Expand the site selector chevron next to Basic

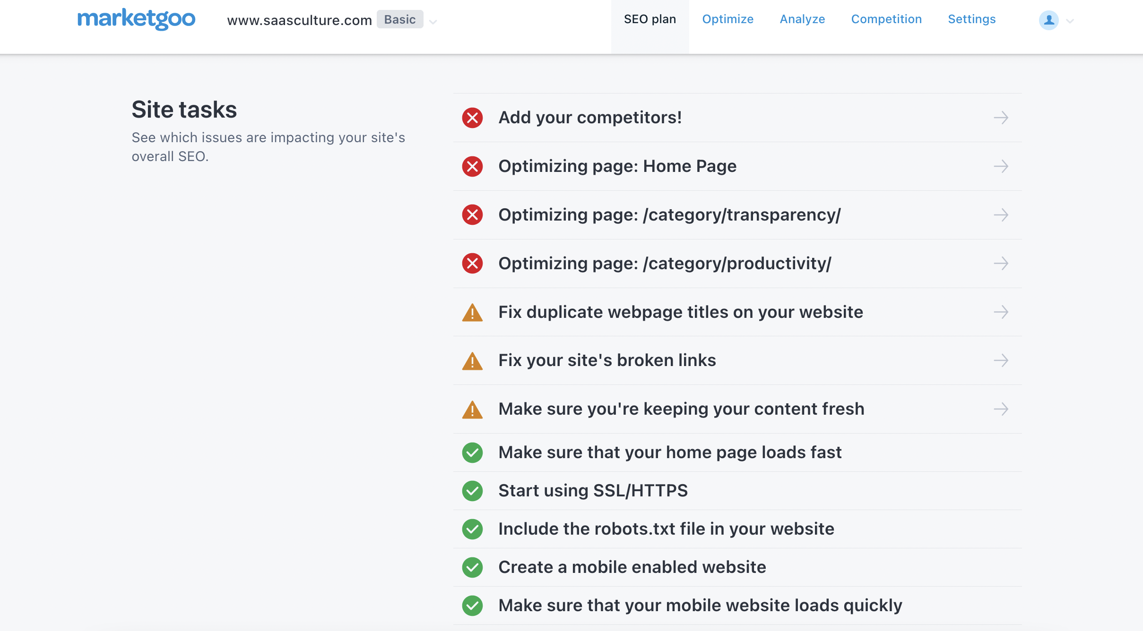click(433, 22)
